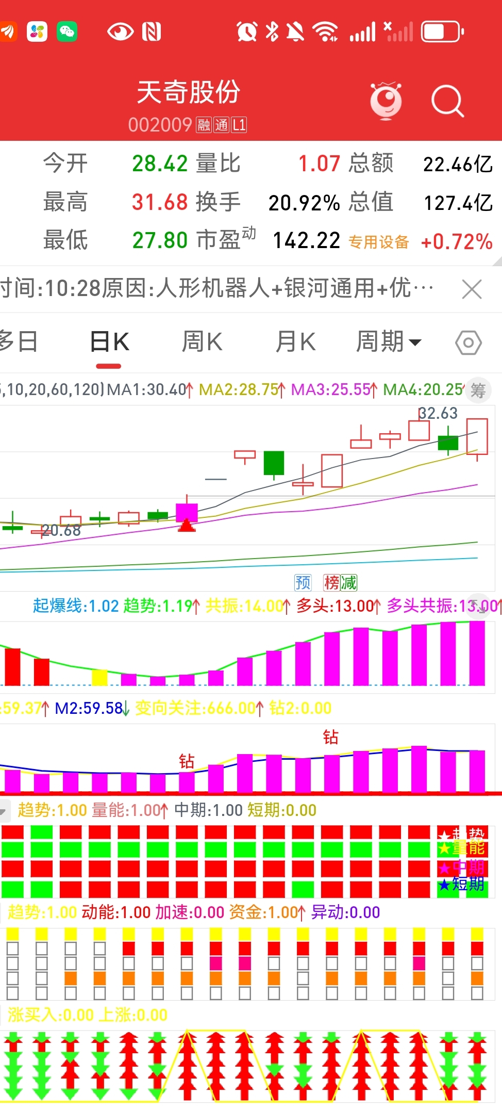
Task: Tap the 换手 value 20.92%
Action: point(304,203)
